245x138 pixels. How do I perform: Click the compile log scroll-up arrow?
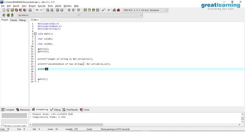[242, 114]
